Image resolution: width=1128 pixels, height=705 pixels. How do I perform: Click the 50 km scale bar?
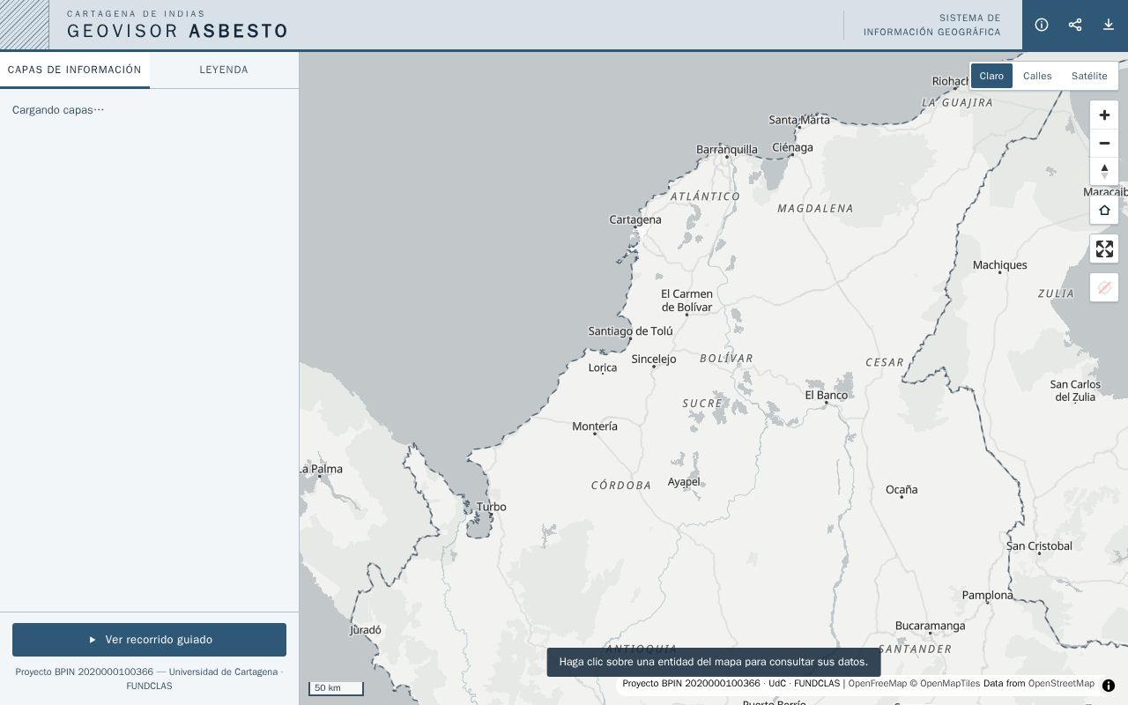click(x=336, y=688)
